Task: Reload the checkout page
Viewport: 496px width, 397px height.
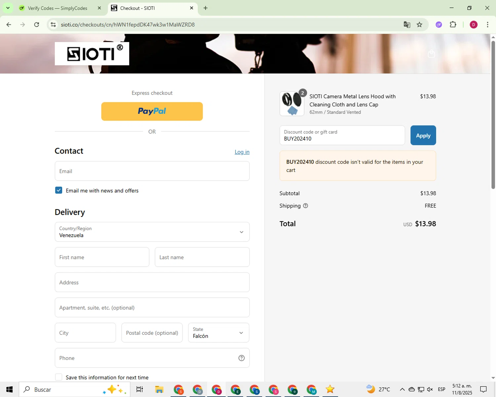Action: point(37,24)
